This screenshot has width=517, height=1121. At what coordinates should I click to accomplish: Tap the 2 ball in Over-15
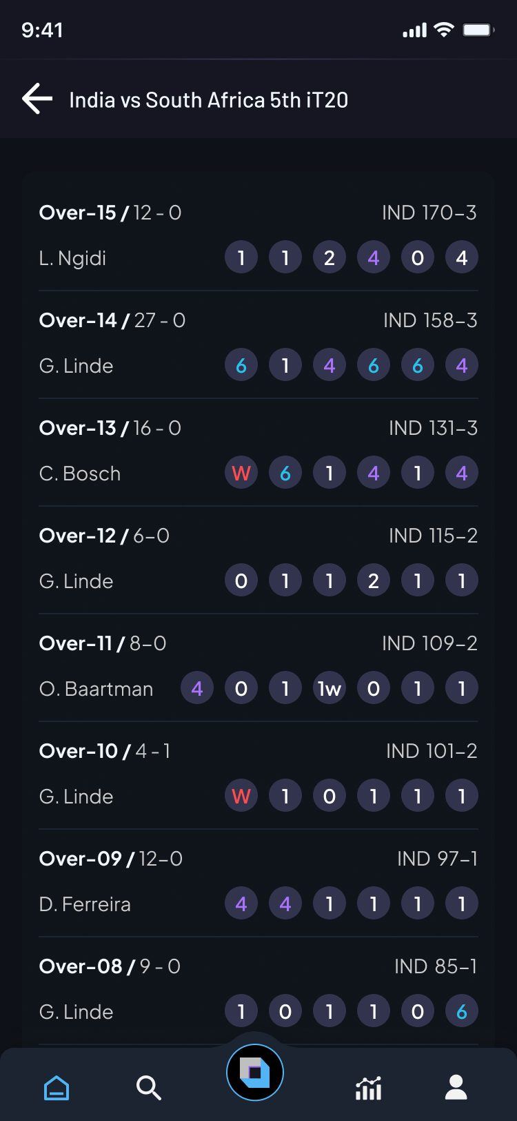[x=330, y=258]
